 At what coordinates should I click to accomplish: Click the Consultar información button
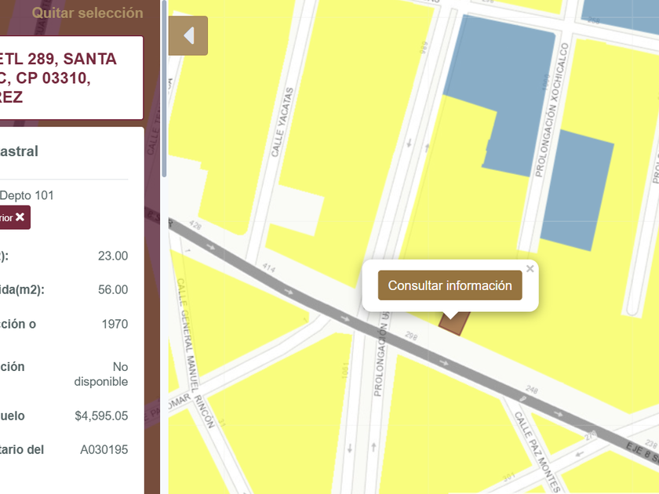click(x=450, y=285)
